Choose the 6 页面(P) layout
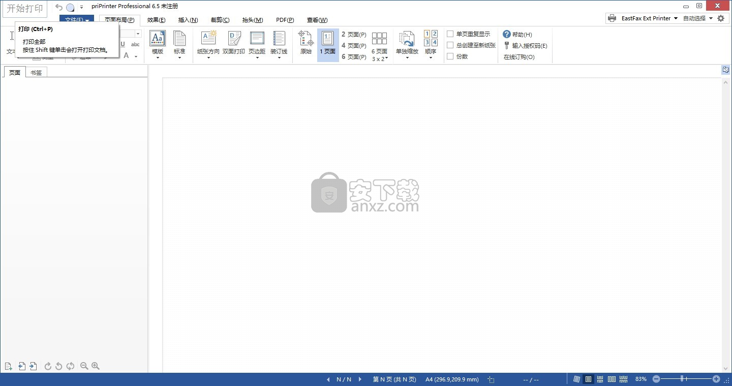This screenshot has width=732, height=386. (x=354, y=57)
